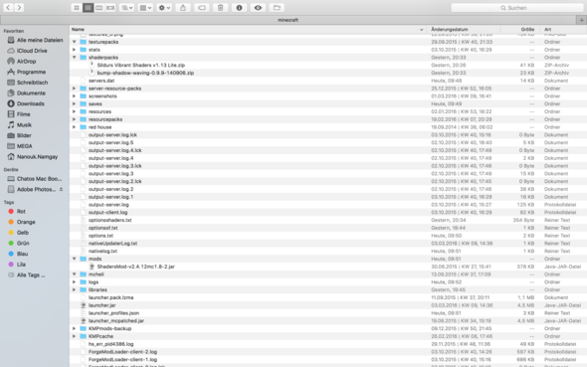Viewport: 587px width, 367px height.
Task: Select the minecraft tab
Action: [288, 20]
